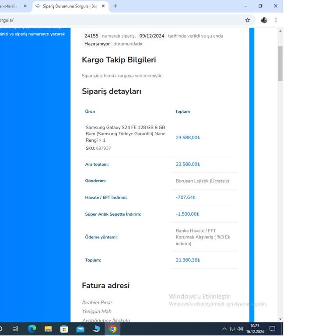This screenshot has width=336, height=336.
Task: Open Microsoft Edge from the taskbar
Action: [x=32, y=329]
